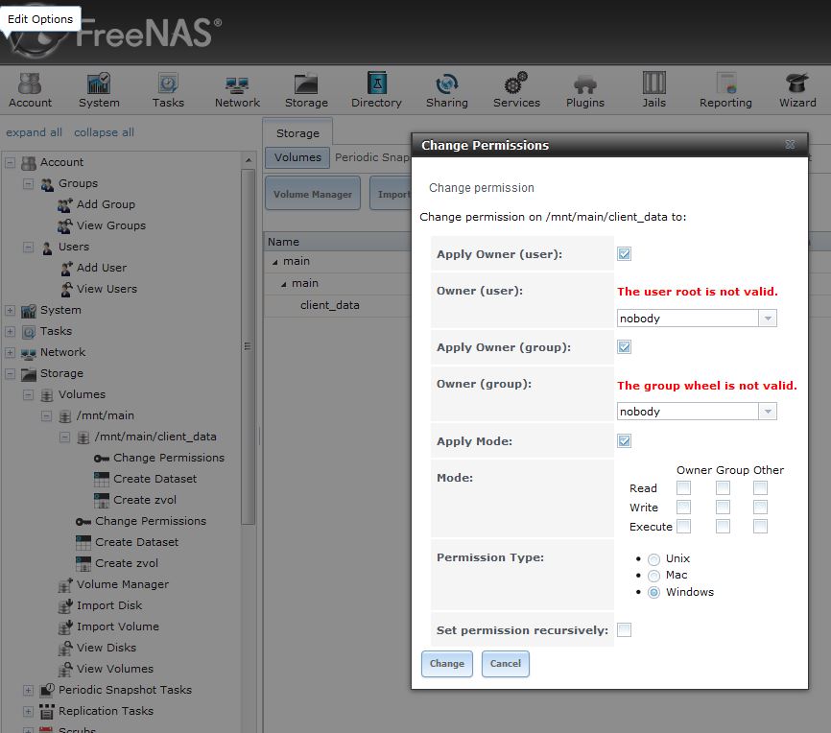Click the tree scrollbar up arrow
This screenshot has height=733, width=831.
pos(248,160)
